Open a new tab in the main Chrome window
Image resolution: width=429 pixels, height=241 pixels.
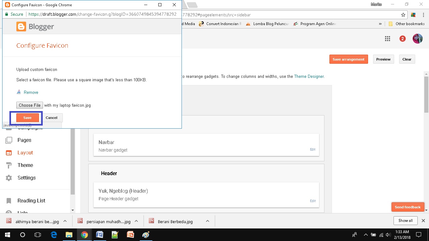coord(192,5)
